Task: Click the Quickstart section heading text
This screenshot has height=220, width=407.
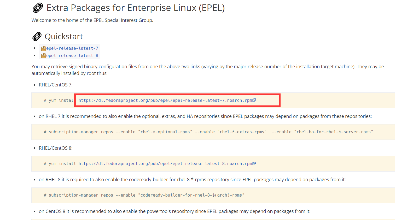Action: click(x=64, y=36)
